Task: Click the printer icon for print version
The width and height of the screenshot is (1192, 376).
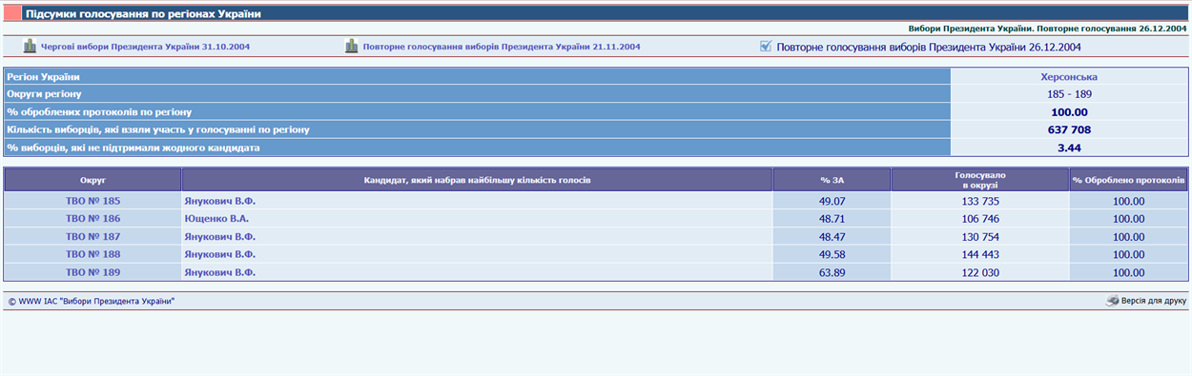Action: click(1112, 301)
